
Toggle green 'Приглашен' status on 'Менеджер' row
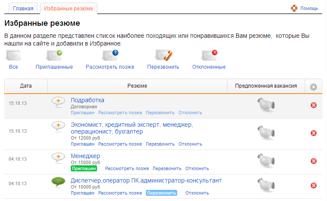coord(83,169)
